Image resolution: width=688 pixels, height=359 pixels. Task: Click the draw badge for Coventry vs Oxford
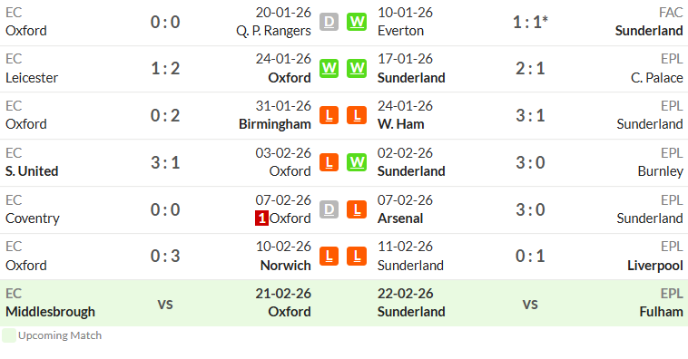coord(329,209)
